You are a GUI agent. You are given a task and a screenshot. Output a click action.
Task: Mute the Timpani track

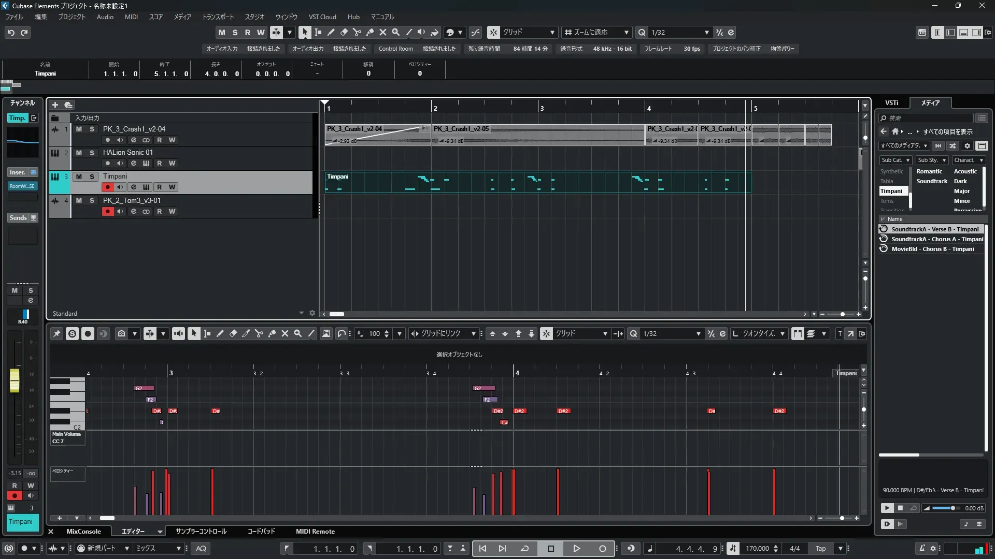tap(79, 176)
